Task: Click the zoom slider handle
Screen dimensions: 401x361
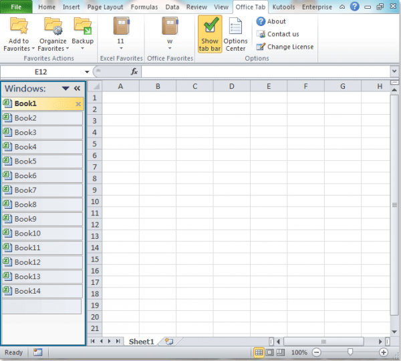Action: 350,352
